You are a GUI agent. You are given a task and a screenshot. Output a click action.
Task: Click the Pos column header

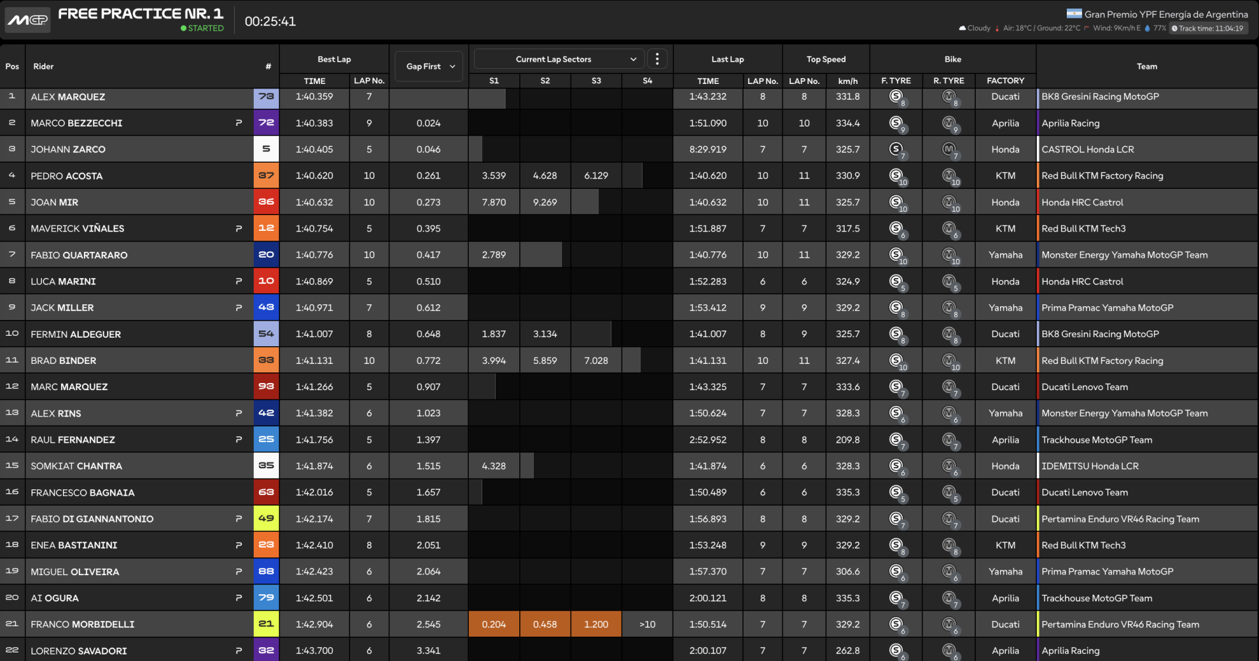tap(12, 66)
